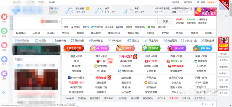This screenshot has width=232, height=107.
Task: Open the 动漫 bear icon in sidebar
Action: [4, 45]
